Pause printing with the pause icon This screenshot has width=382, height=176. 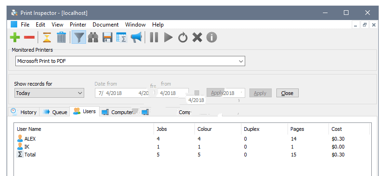[154, 38]
